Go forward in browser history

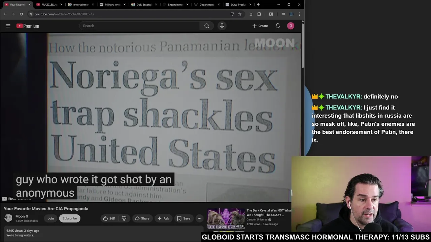(13, 14)
